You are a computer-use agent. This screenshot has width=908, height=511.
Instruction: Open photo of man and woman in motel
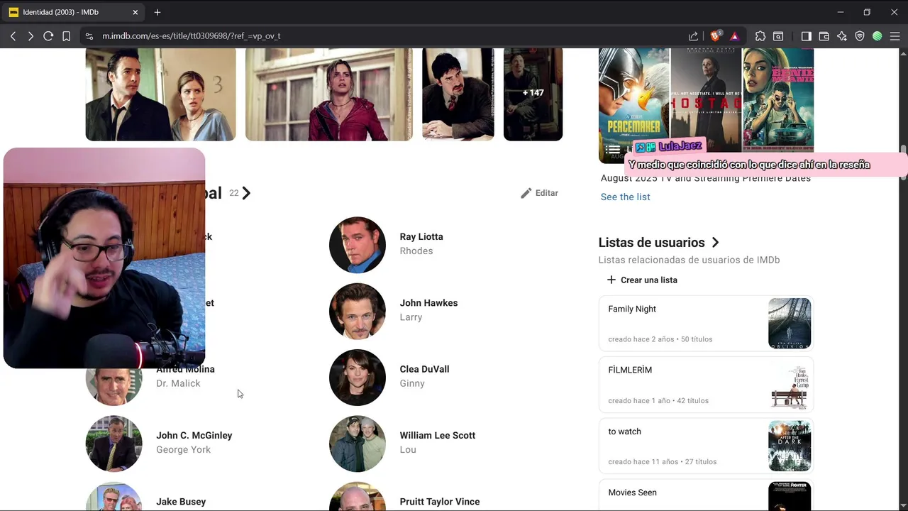point(161,94)
